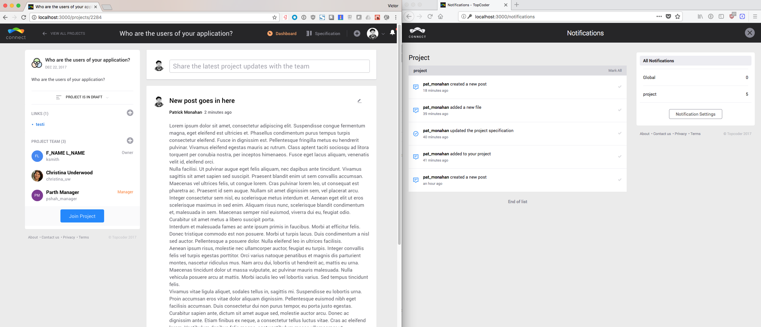Open pat_monahan added a new file notification

click(x=518, y=110)
